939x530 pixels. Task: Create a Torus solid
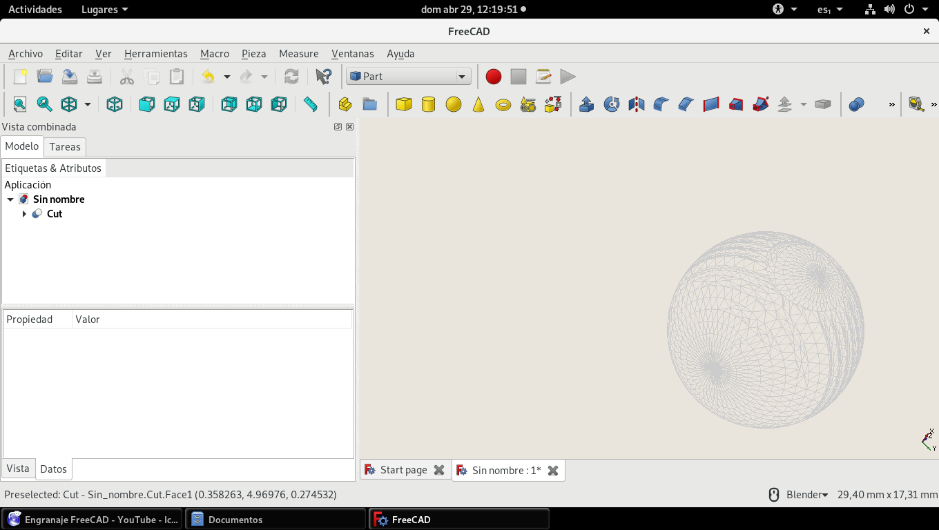(503, 104)
